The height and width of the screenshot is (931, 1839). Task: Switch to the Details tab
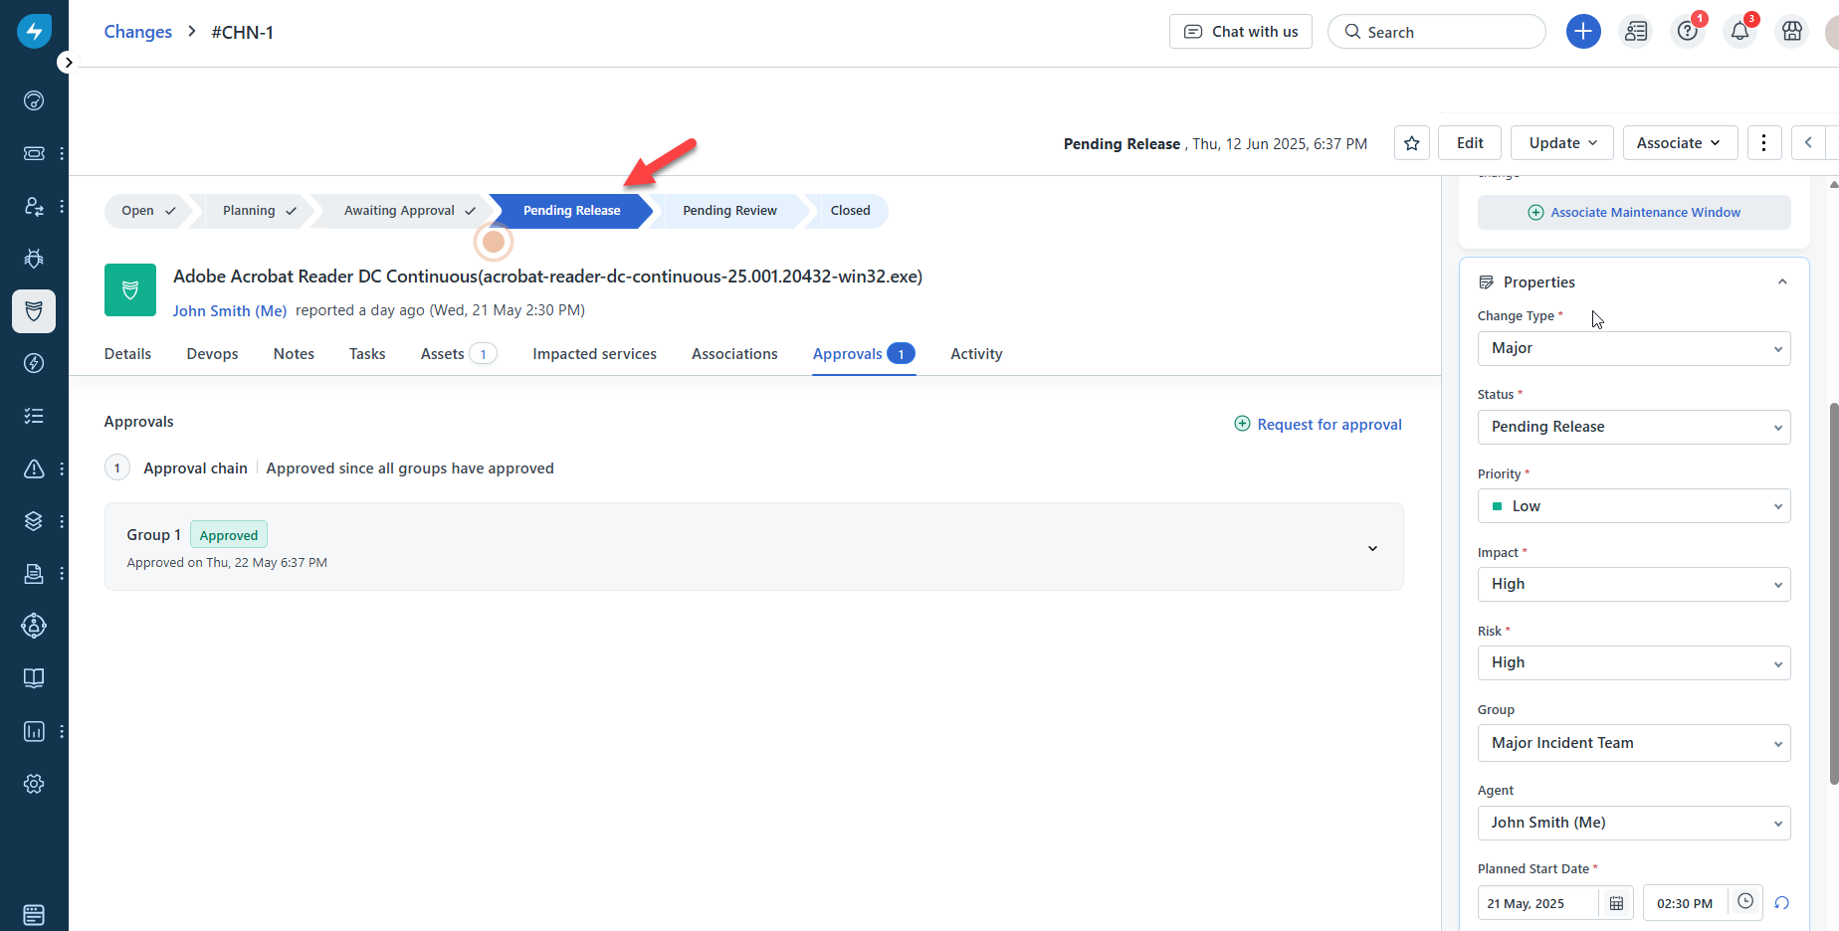(x=127, y=354)
